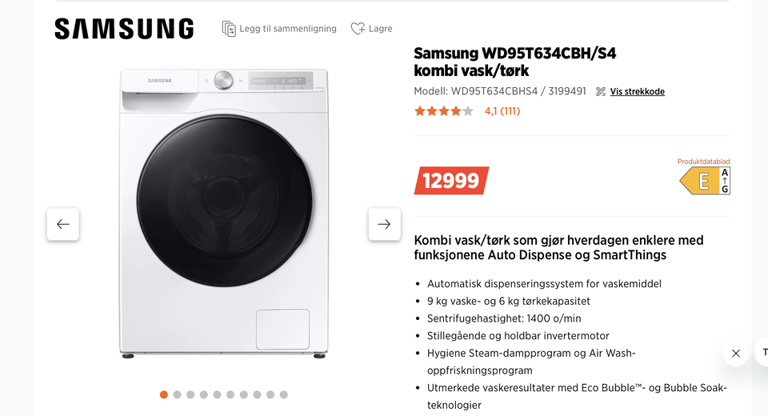
Task: Show next product image with right arrow
Action: pyautogui.click(x=385, y=225)
